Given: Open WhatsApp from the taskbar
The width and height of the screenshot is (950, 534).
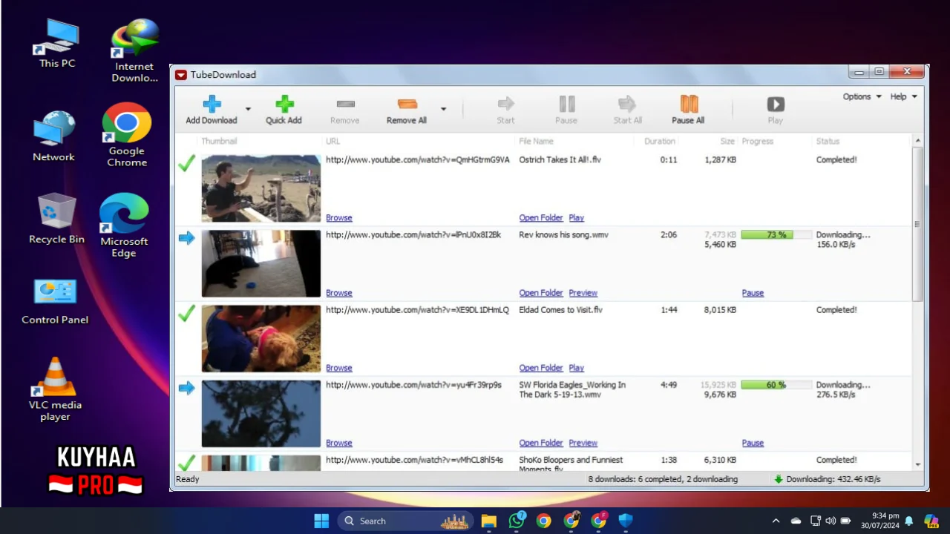Looking at the screenshot, I should pyautogui.click(x=517, y=521).
